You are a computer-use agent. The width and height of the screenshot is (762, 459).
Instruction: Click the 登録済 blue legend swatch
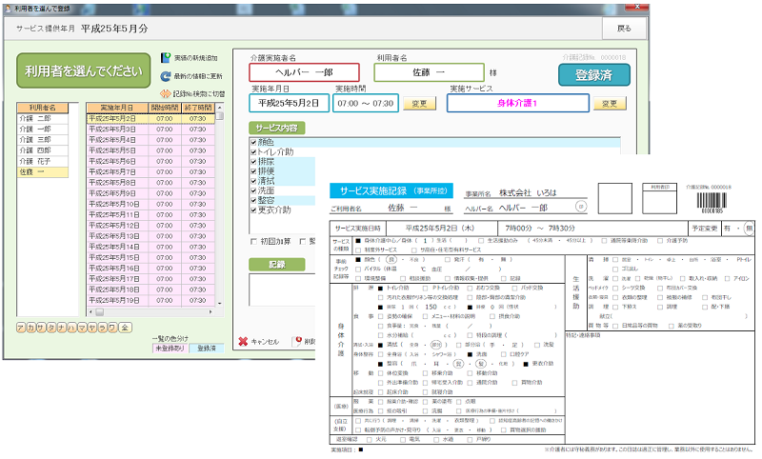tap(207, 349)
